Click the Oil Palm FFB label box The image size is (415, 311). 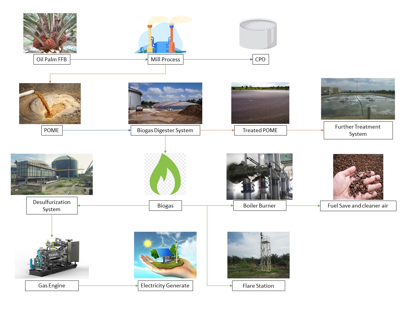(x=51, y=59)
